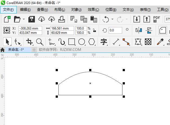Switch to the 未命名 -1* document tab
The image size is (170, 125).
coord(16,50)
